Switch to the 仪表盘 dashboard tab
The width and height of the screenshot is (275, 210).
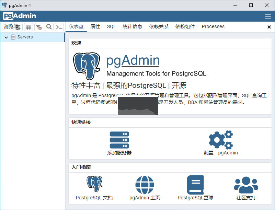[76, 27]
